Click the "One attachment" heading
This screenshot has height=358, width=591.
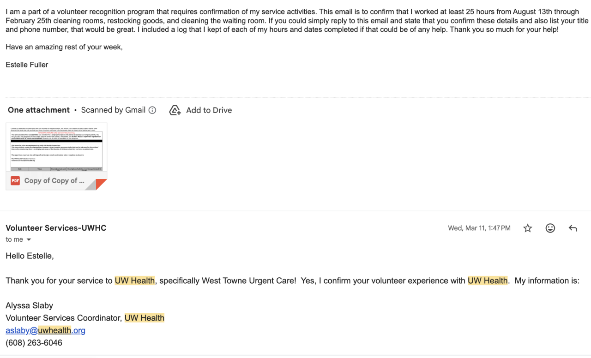39,110
